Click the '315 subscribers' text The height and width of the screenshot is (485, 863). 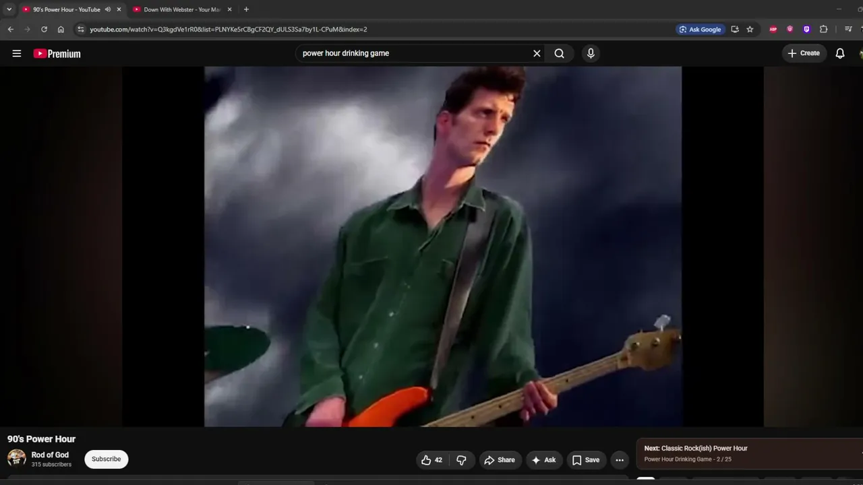(51, 465)
